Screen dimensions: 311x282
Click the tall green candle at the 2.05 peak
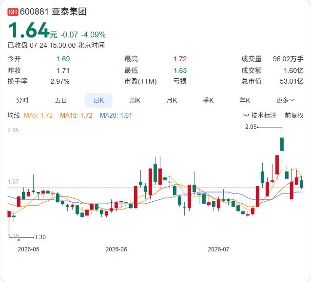[x=282, y=144]
